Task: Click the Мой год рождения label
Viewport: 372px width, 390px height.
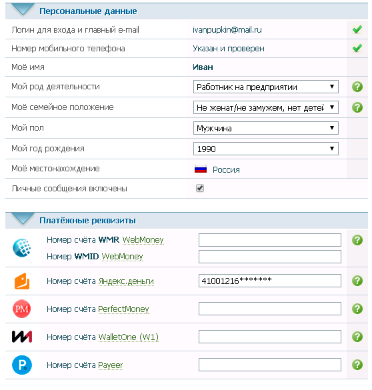Action: (48, 149)
